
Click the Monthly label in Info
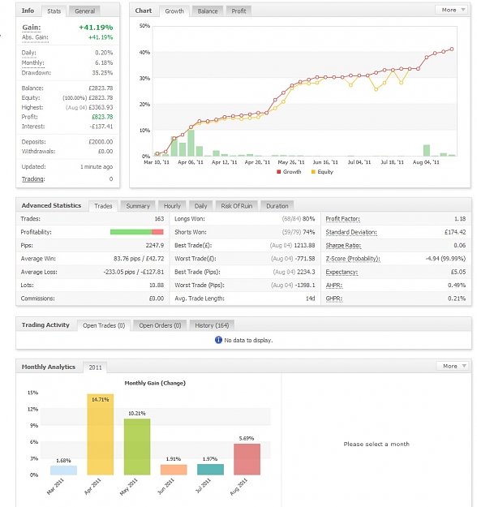coord(32,62)
